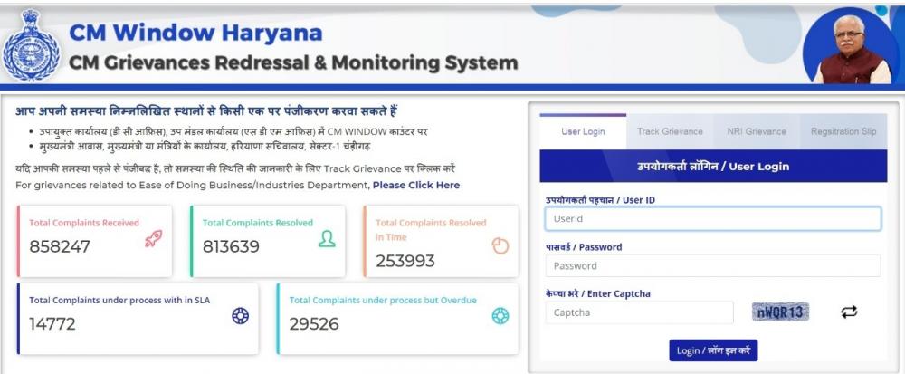
Task: Follow the Please Click Here link
Action: tap(416, 186)
